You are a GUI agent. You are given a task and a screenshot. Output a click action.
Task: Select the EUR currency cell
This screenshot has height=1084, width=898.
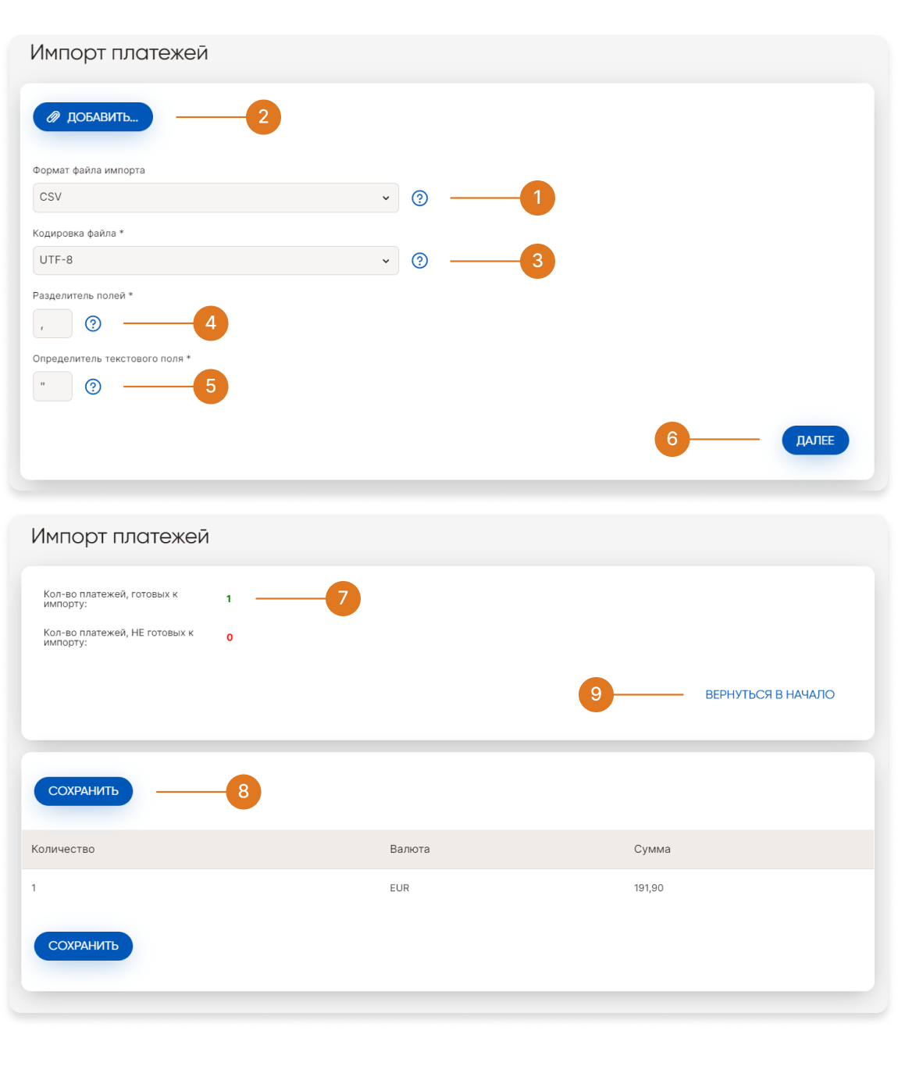point(400,888)
